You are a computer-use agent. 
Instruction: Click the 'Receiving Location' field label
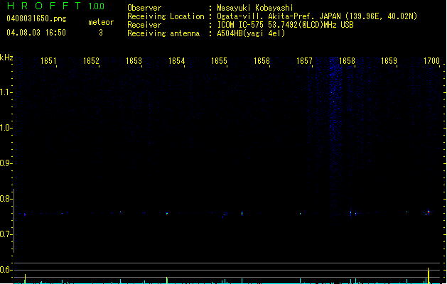(166, 16)
